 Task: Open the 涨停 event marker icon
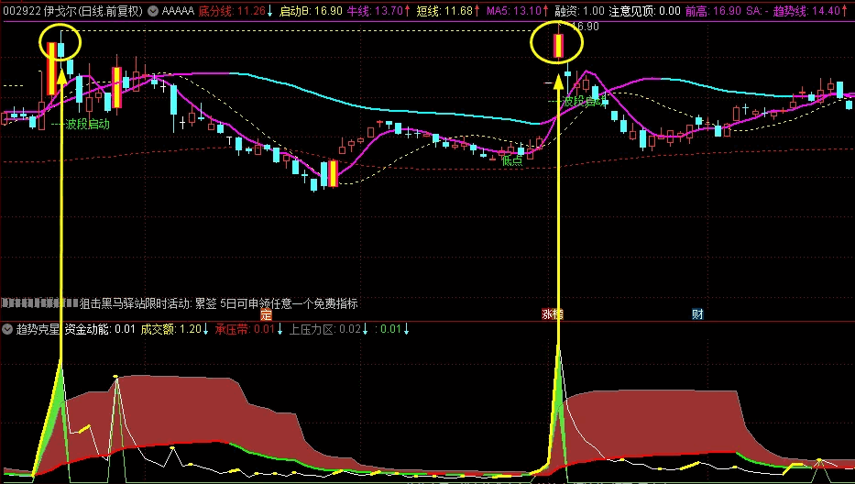pos(553,314)
